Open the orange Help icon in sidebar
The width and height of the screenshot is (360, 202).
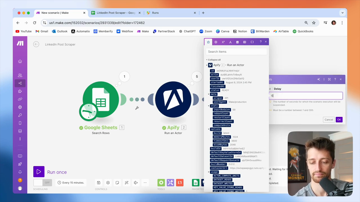[20, 180]
